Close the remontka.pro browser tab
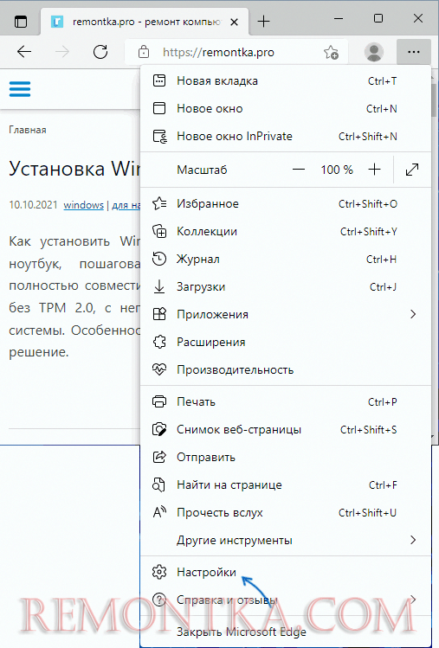This screenshot has width=439, height=648. click(234, 22)
